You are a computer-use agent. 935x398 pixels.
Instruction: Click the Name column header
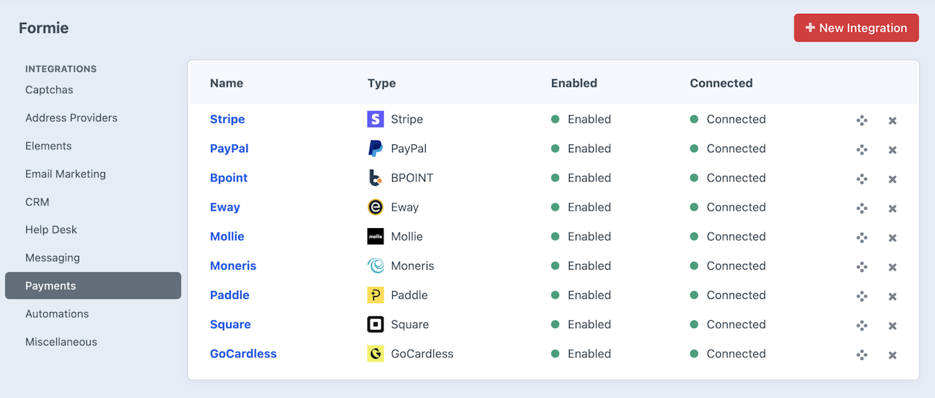(x=226, y=83)
